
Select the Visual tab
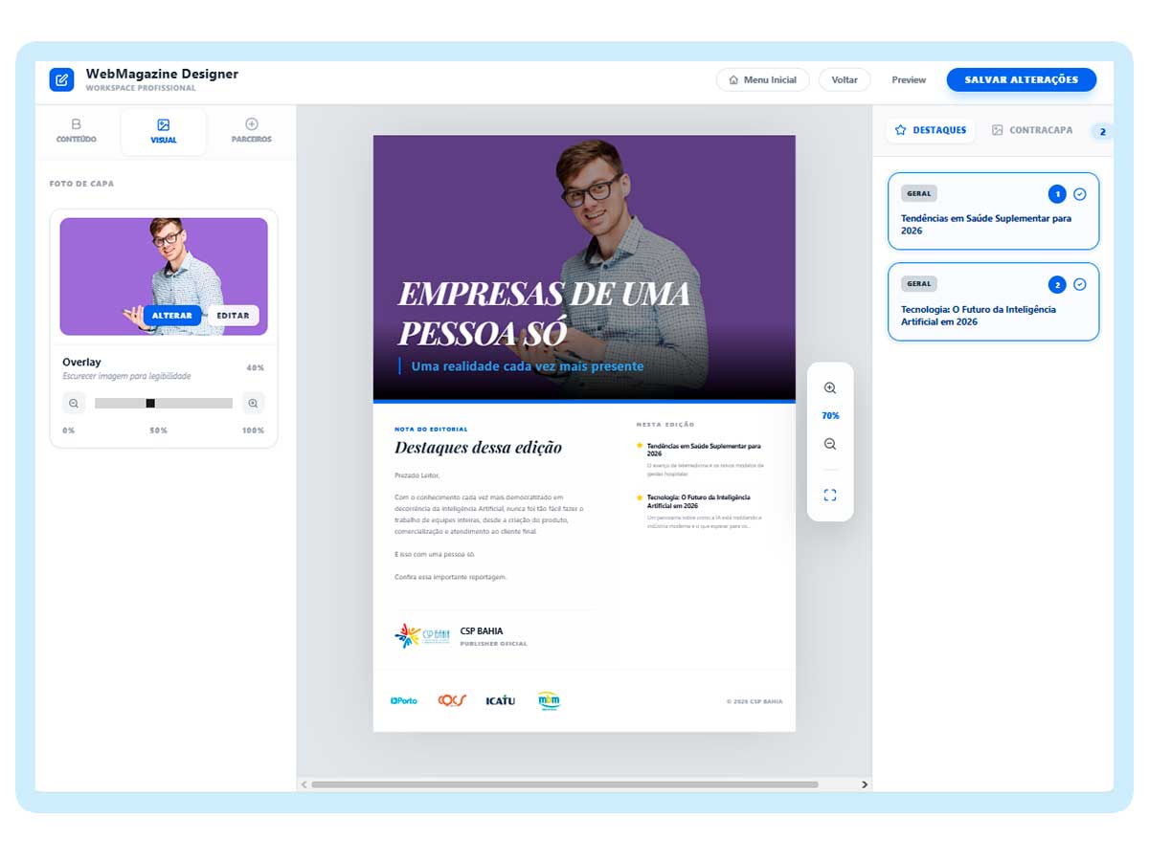pos(164,131)
